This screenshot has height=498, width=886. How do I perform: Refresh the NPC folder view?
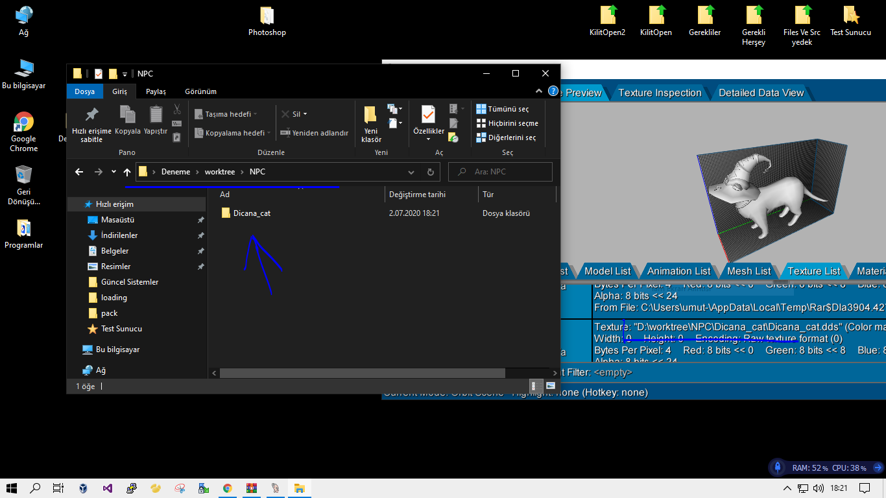pos(430,172)
